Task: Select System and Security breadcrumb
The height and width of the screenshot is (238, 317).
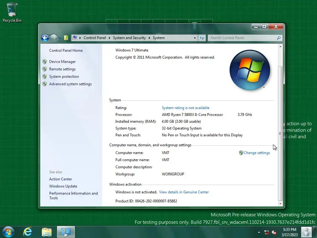Action: tap(129, 38)
